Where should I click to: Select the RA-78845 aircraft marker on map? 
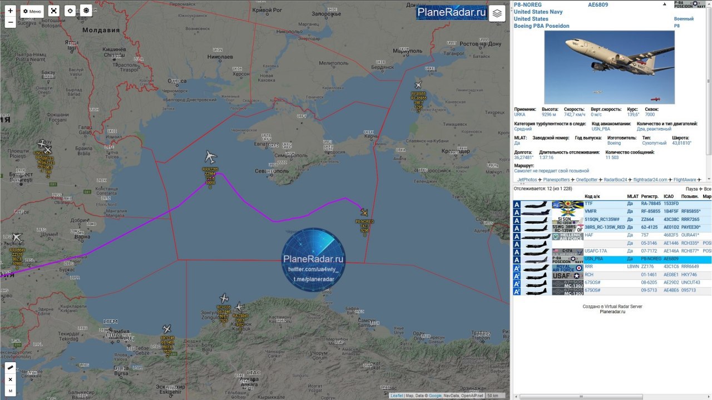coord(239,307)
